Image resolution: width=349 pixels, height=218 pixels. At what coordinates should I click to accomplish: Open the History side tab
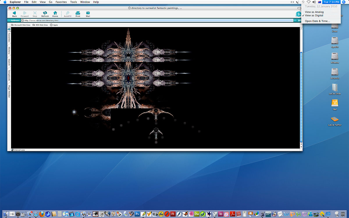tap(9, 51)
